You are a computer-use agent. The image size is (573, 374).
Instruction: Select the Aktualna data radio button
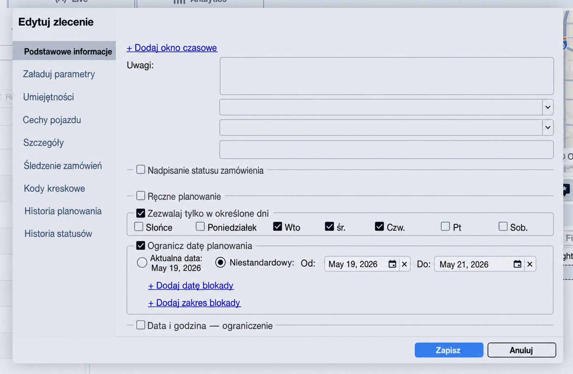[142, 263]
